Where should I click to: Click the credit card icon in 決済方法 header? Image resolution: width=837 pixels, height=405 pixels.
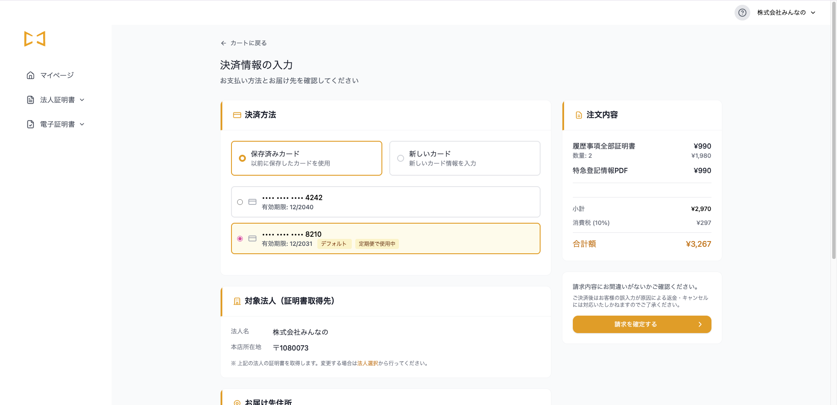pyautogui.click(x=237, y=115)
